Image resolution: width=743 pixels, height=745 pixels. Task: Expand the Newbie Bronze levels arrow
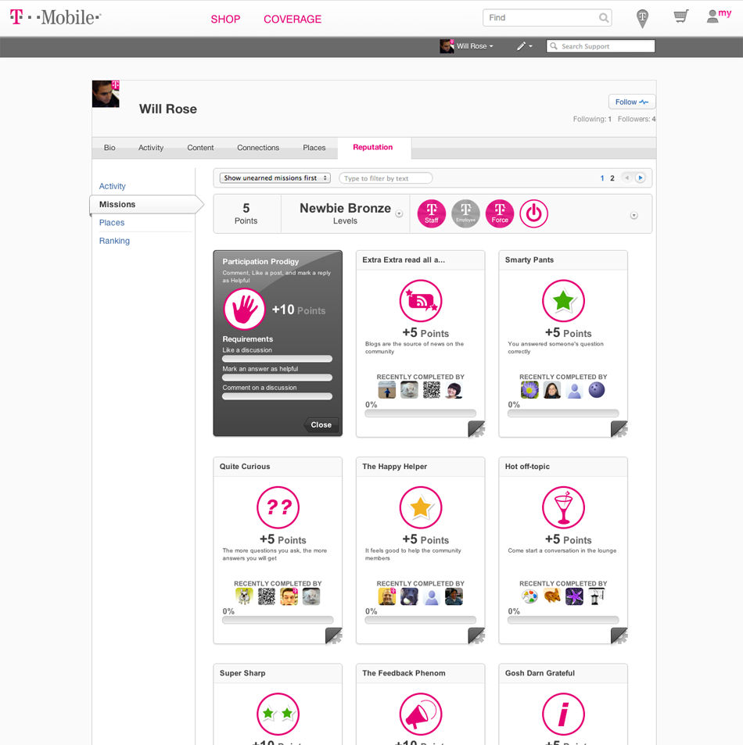(x=399, y=214)
